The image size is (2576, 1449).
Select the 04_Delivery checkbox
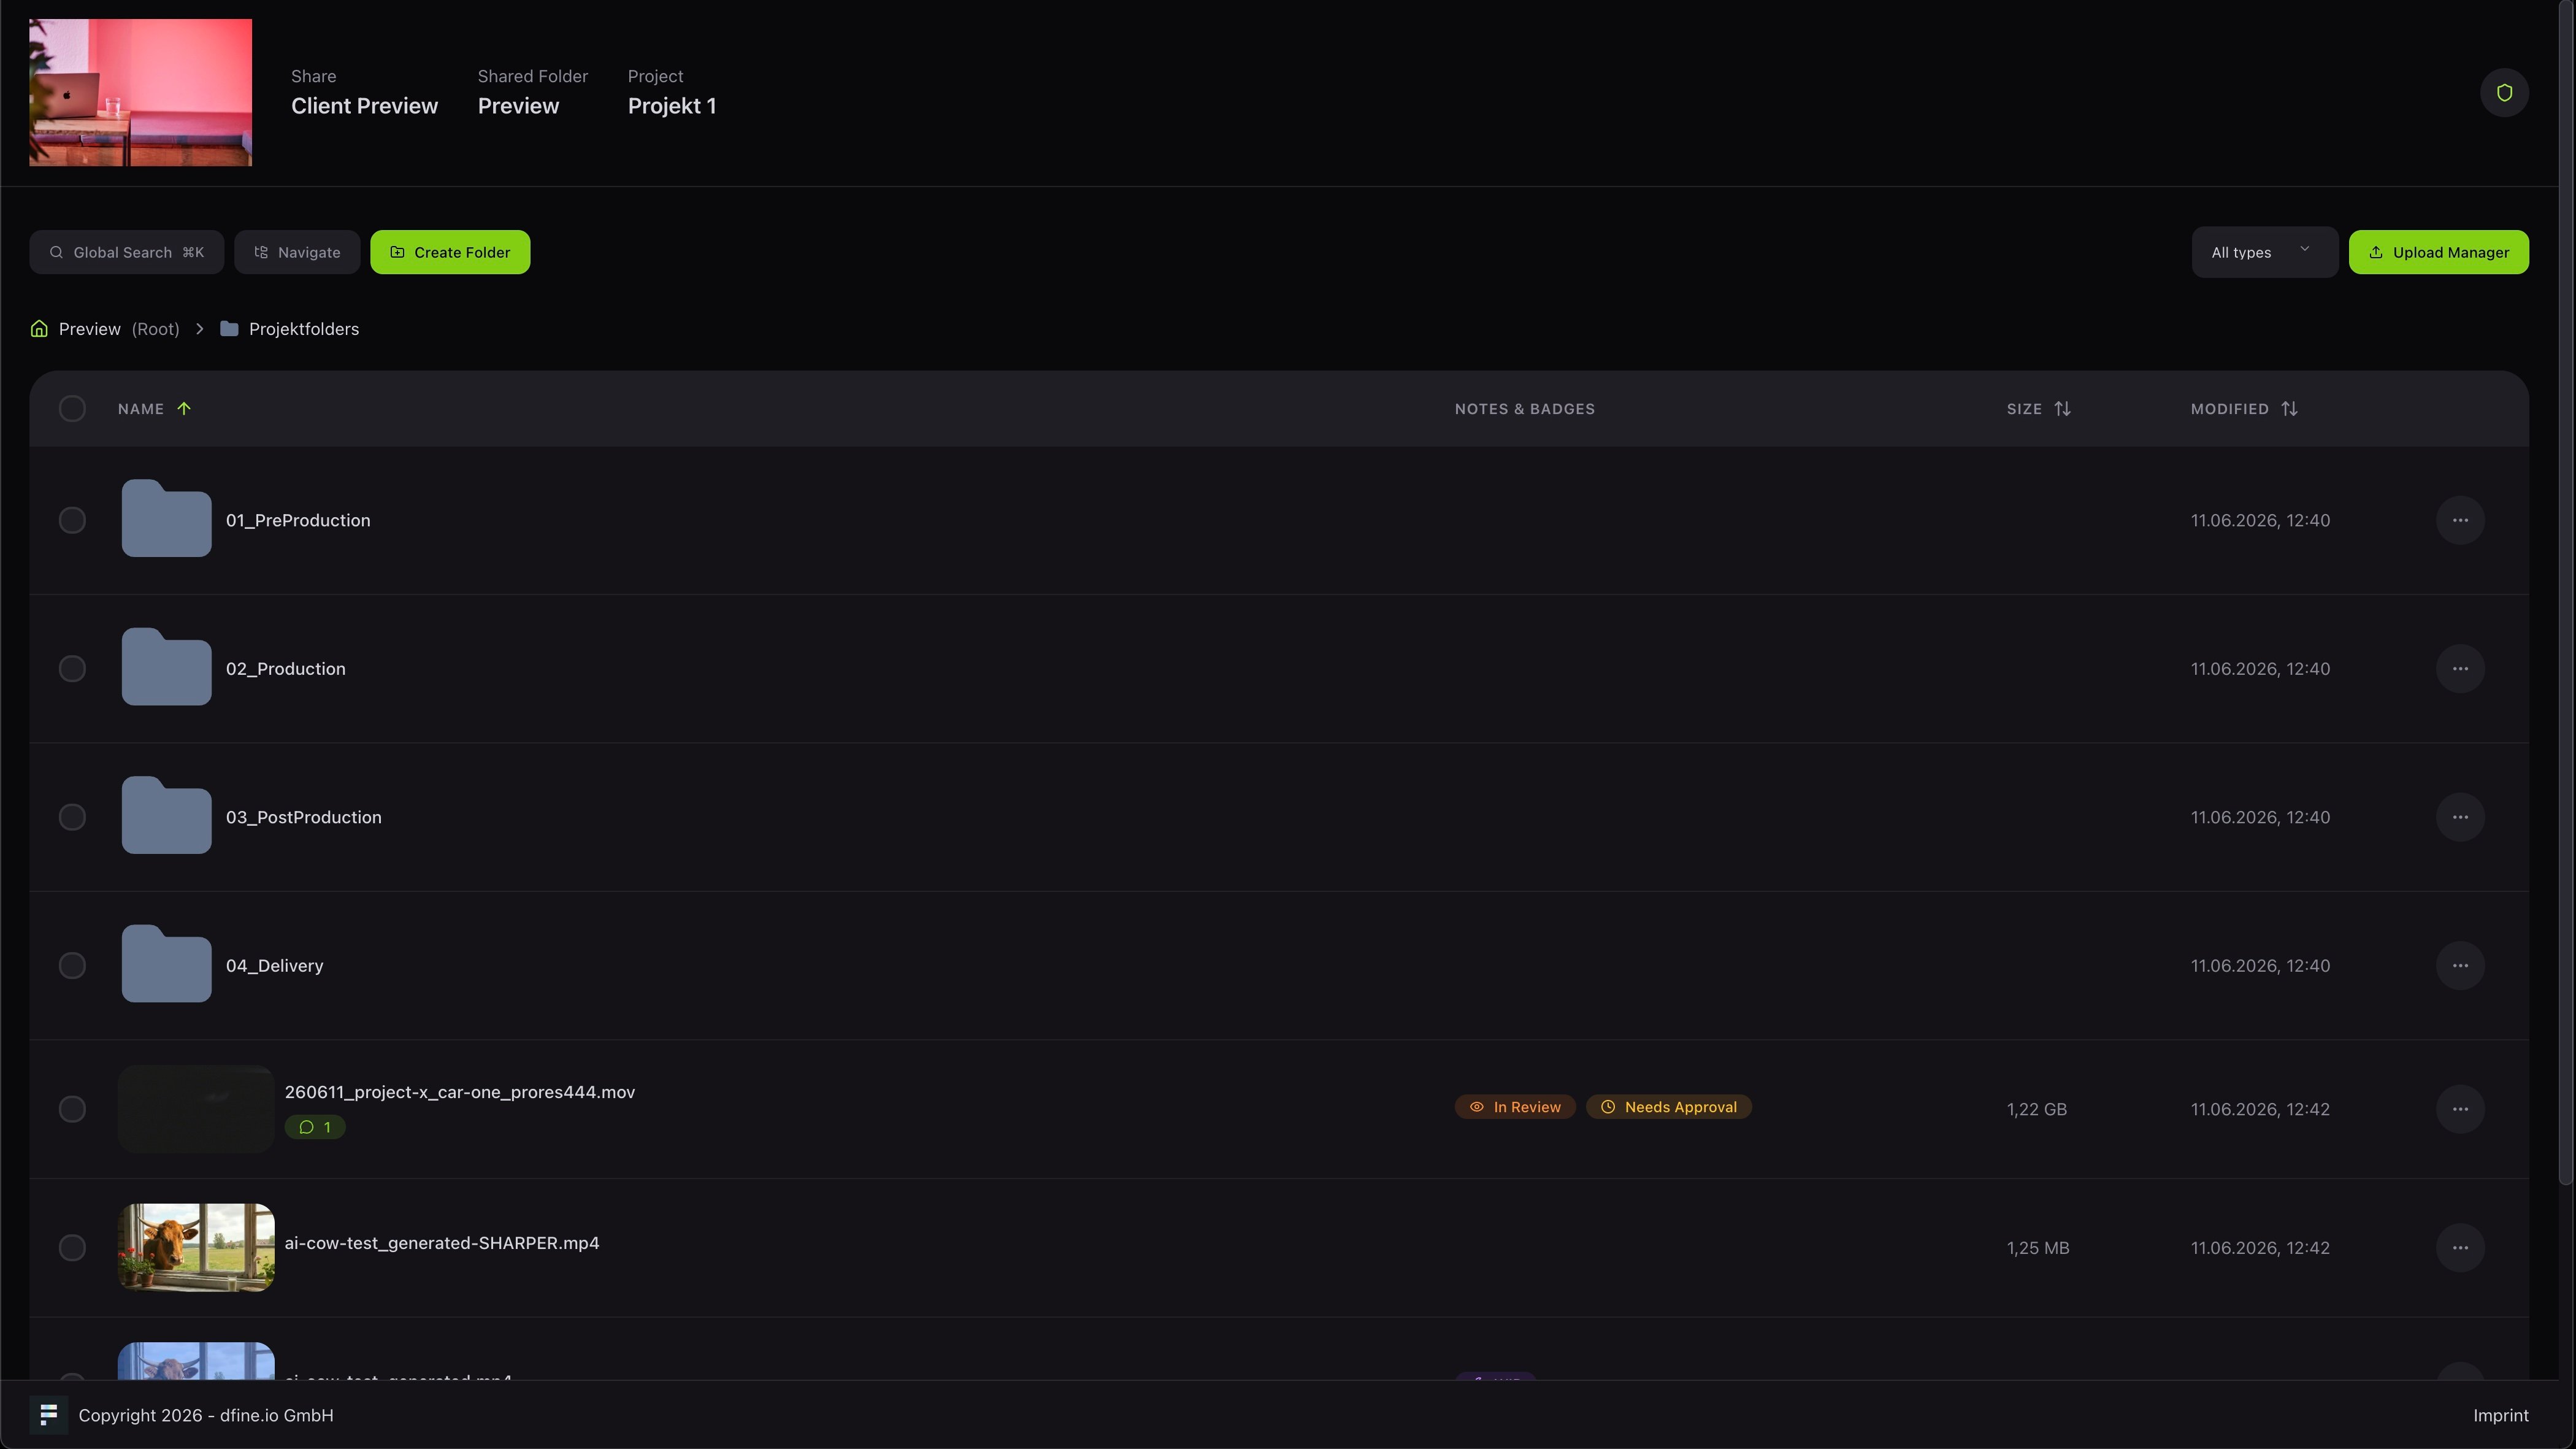click(x=72, y=966)
